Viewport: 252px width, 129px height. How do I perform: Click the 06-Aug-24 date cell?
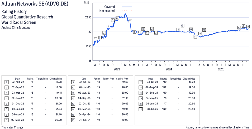[151, 87]
